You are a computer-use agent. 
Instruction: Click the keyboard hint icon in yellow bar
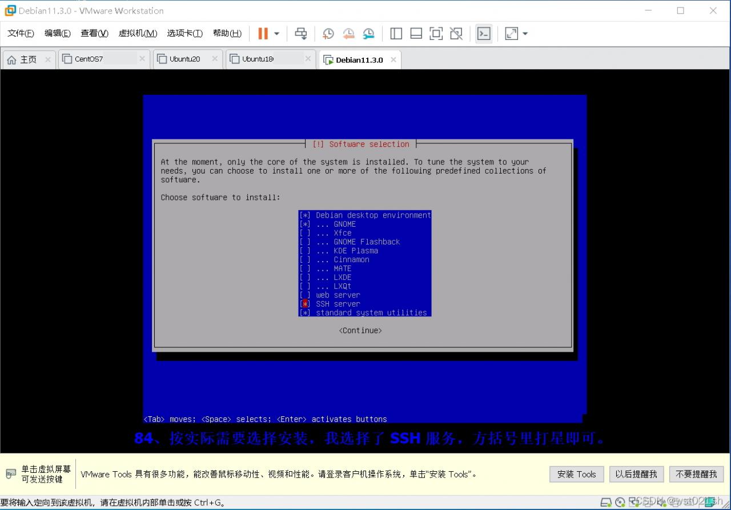point(11,474)
